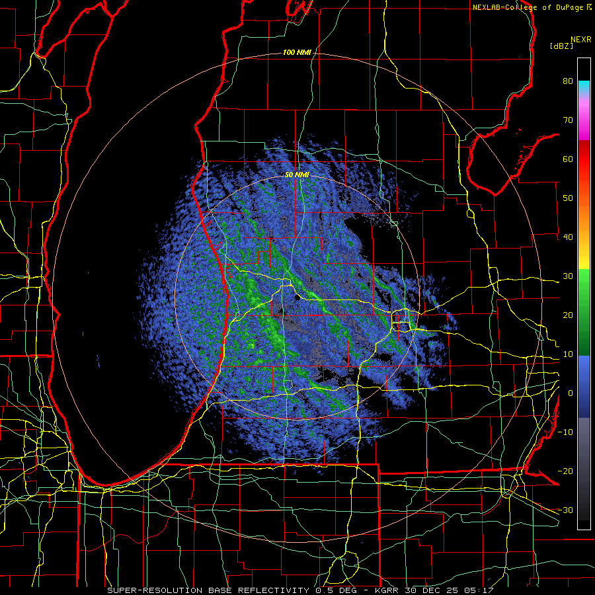Click the 60 value on the dBZ scale
This screenshot has width=595, height=595.
[x=568, y=159]
